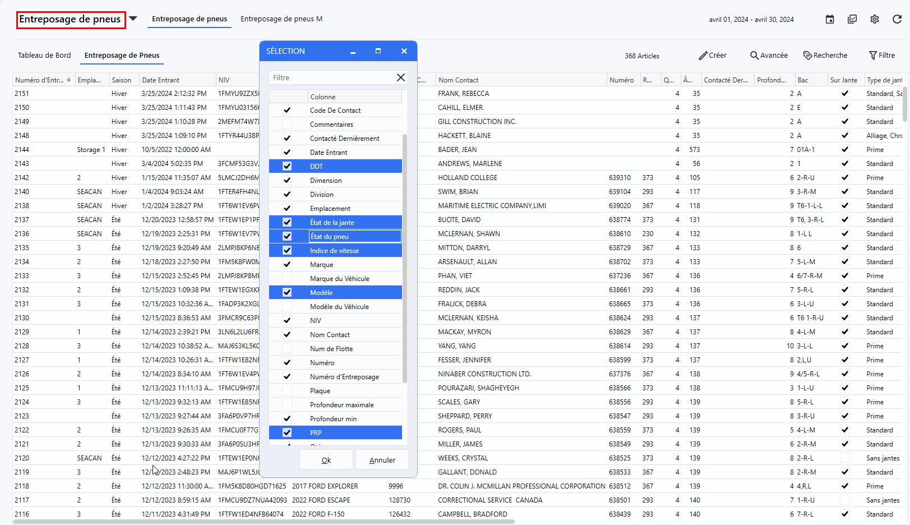Click Storage 1 location cell
This screenshot has width=910, height=525.
91,150
